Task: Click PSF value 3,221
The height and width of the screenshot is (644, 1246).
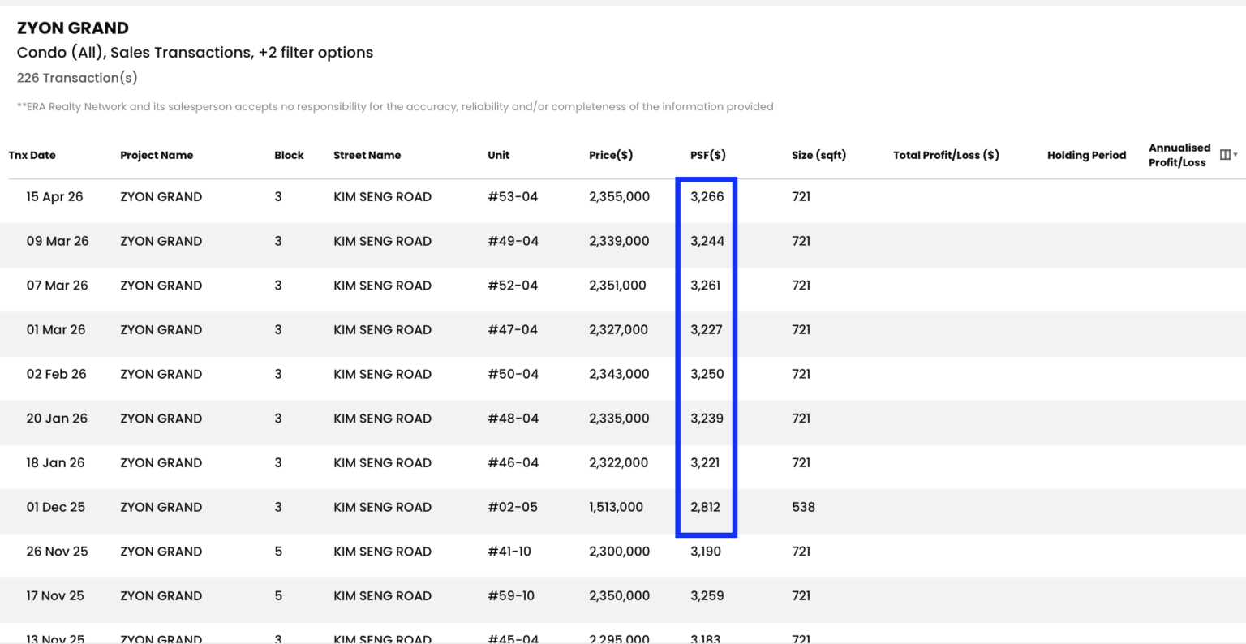Action: (x=705, y=462)
